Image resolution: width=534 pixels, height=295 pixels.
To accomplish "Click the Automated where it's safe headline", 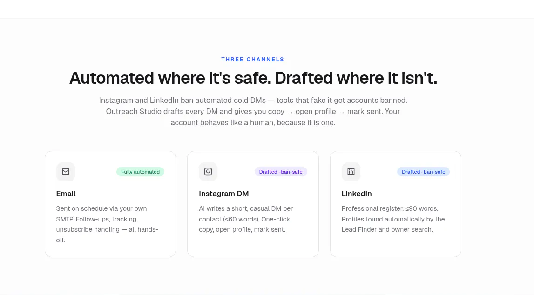I will point(253,78).
